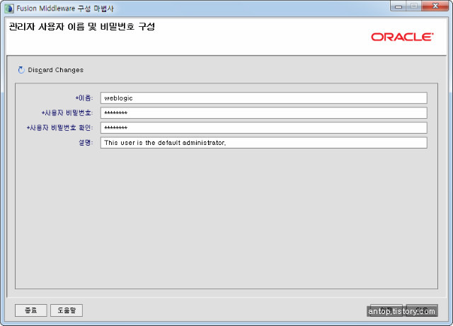Click the Oracle logo
The width and height of the screenshot is (453, 326).
(402, 37)
